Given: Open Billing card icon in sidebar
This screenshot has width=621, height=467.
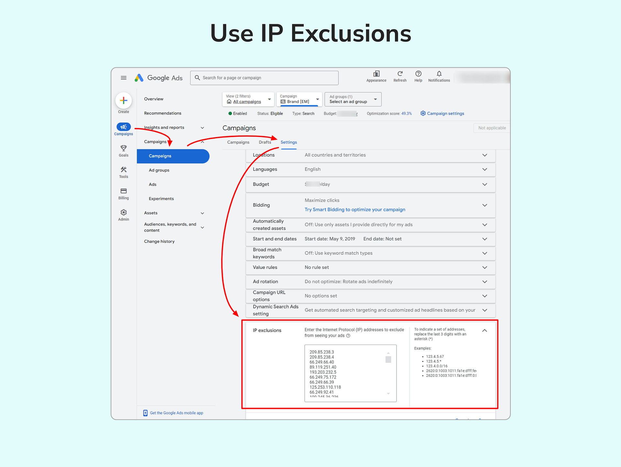Looking at the screenshot, I should click(124, 191).
